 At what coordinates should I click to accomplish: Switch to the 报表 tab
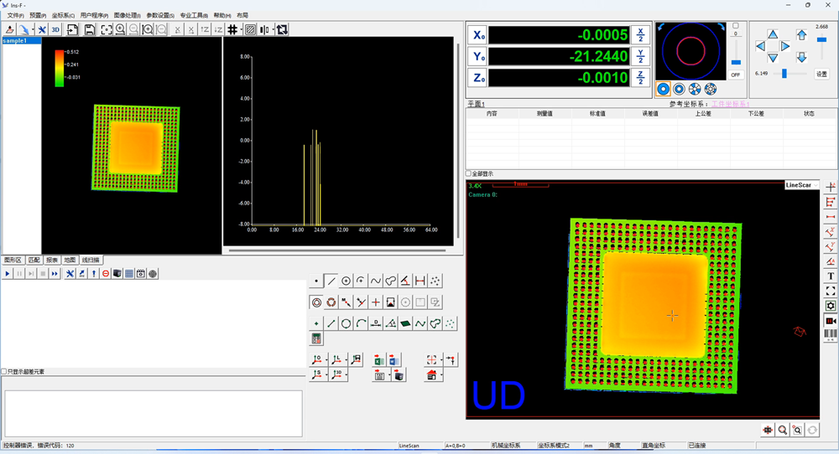52,261
